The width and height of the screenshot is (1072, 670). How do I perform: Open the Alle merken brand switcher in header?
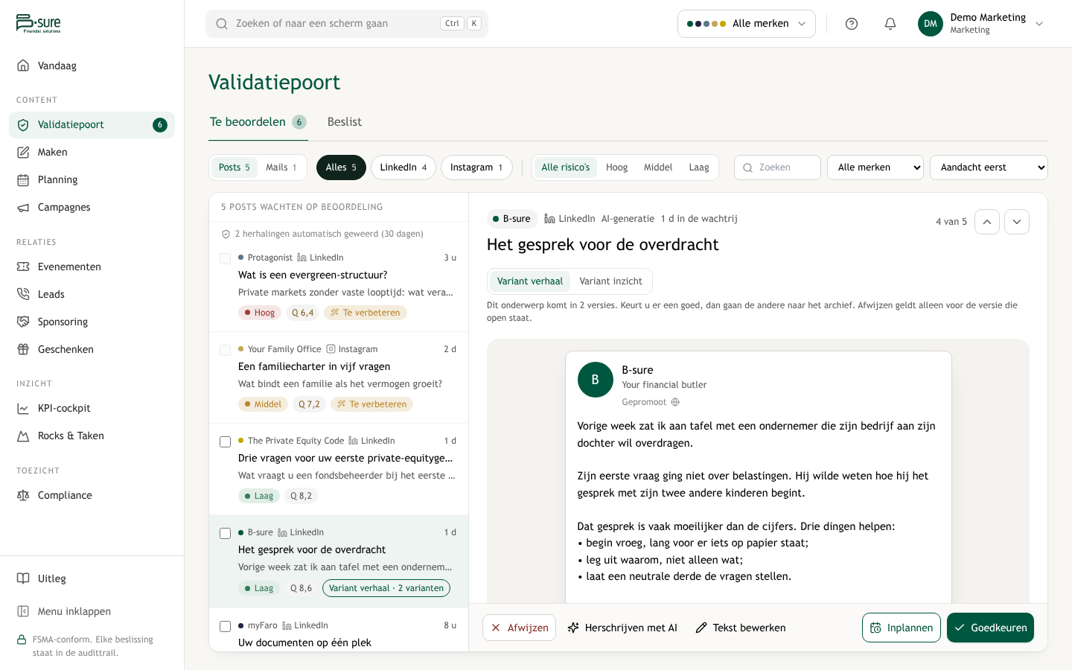tap(747, 24)
